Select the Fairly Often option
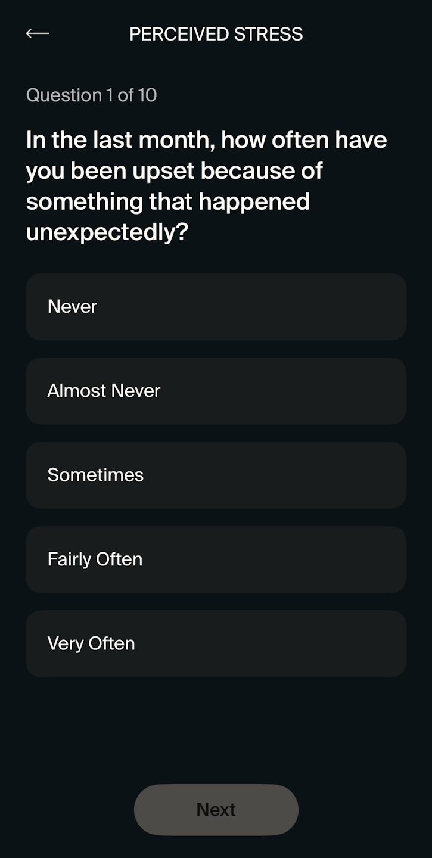The width and height of the screenshot is (432, 858). pos(216,559)
